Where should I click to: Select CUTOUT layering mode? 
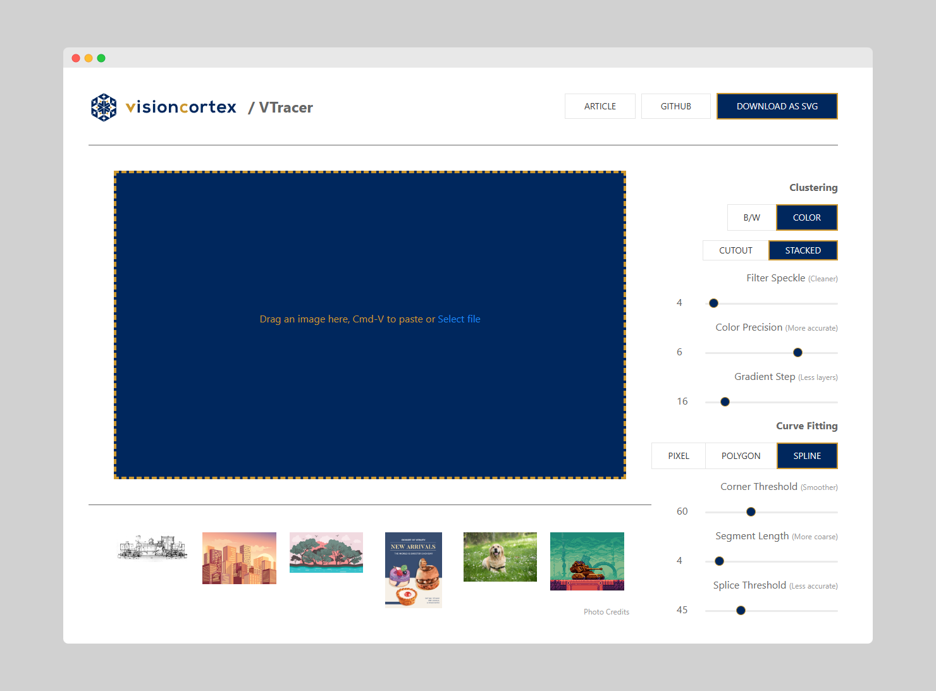tap(736, 250)
